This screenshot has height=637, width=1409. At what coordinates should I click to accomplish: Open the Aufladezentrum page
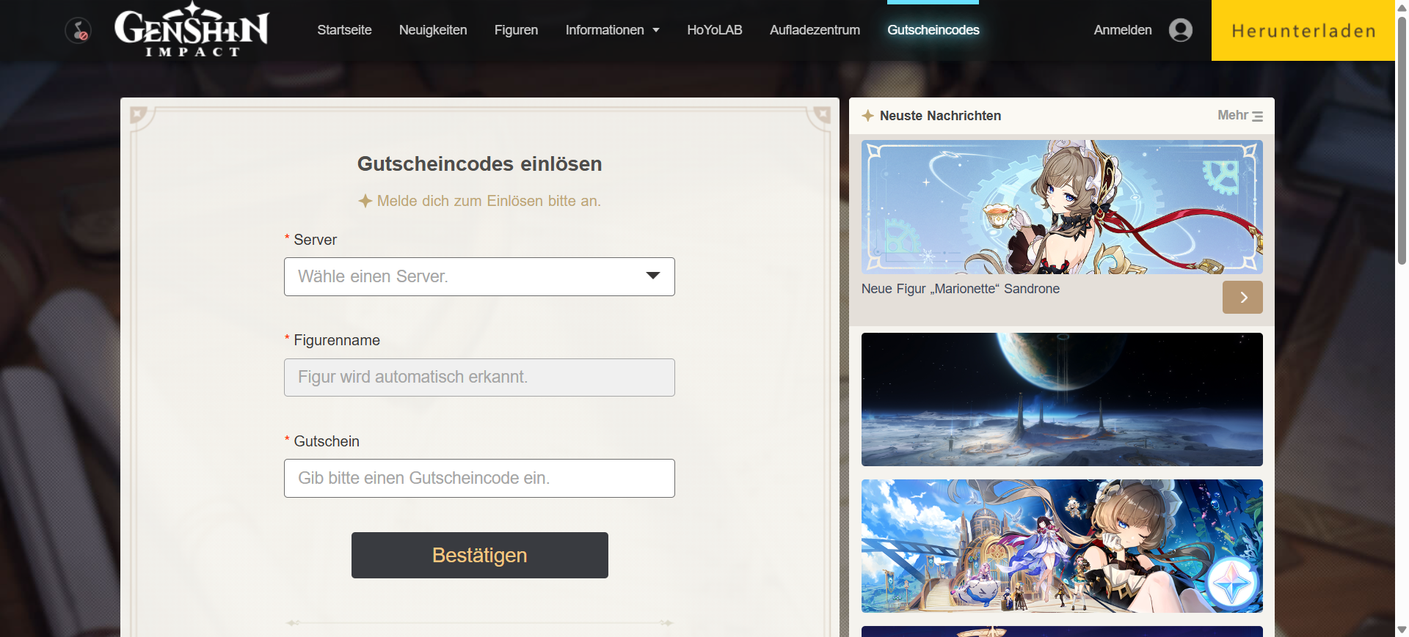(x=815, y=30)
